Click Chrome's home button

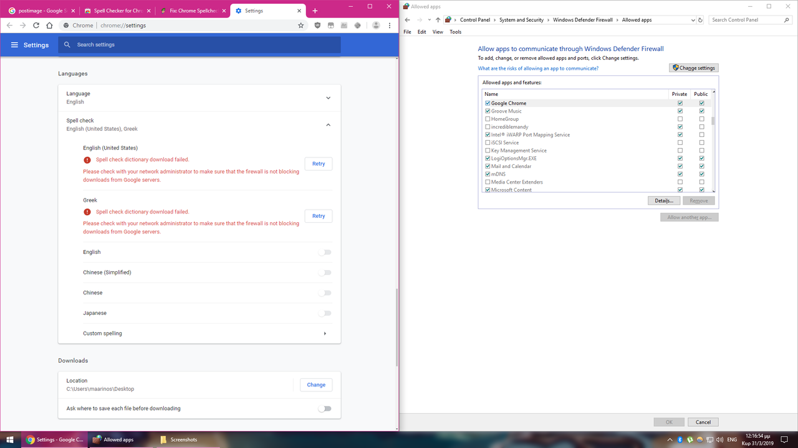[49, 26]
